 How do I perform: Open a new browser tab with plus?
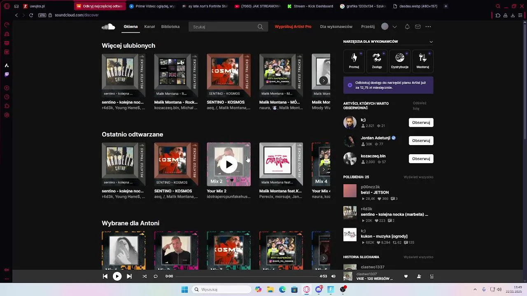click(x=445, y=6)
